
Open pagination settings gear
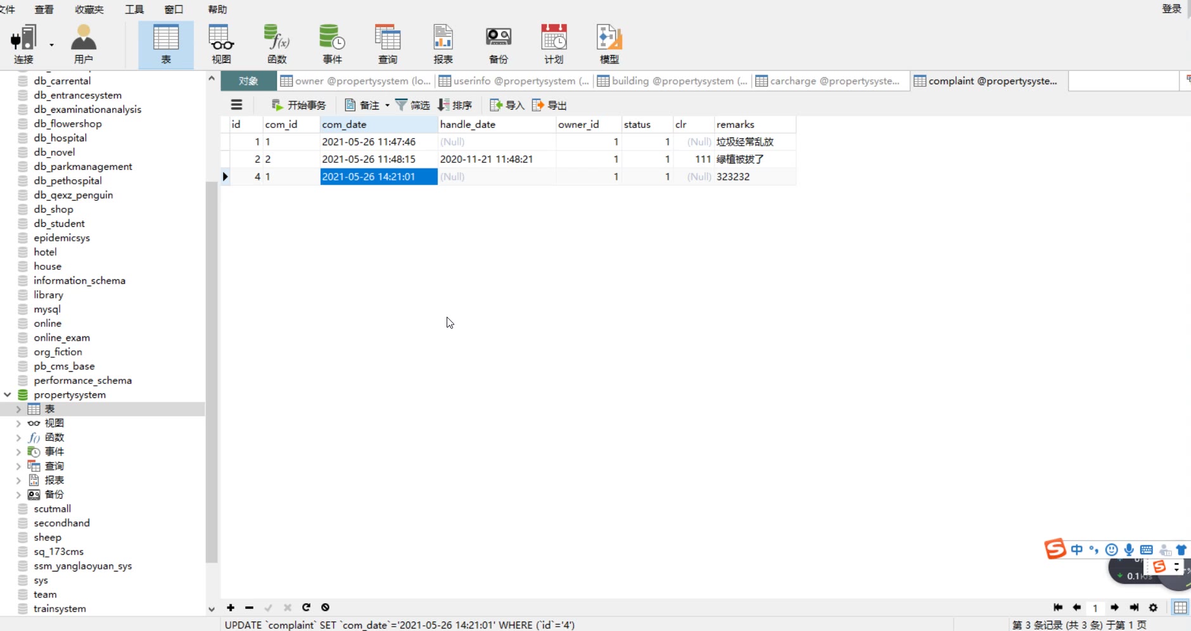point(1153,608)
